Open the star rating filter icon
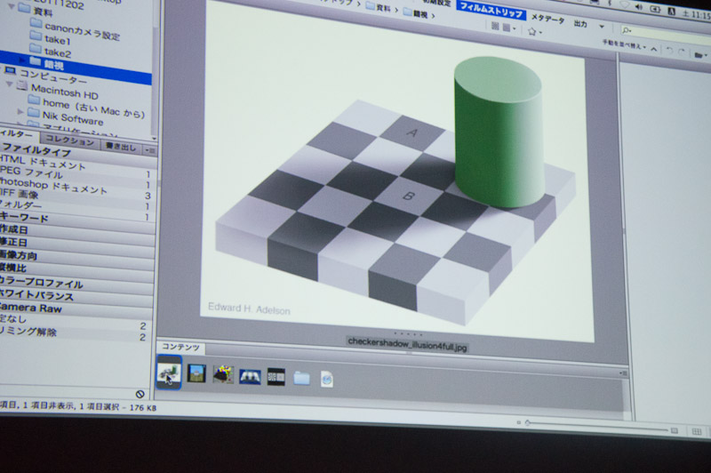The height and width of the screenshot is (473, 711). click(533, 31)
